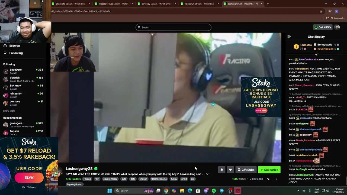Click the Kick search field
Viewport: 347px width, 195px height.
coord(173,27)
